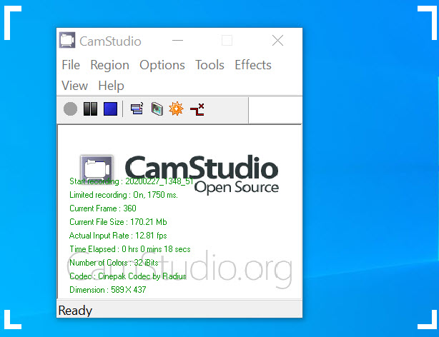Toggle the compact view toolbar icon

click(x=137, y=109)
